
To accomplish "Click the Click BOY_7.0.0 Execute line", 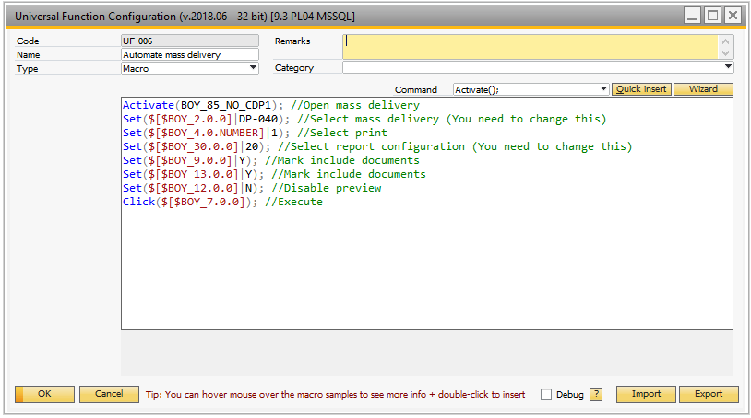I will click(x=222, y=202).
